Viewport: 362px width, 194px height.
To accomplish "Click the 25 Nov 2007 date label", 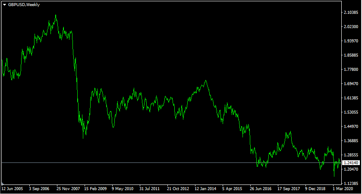I will coord(67,189).
